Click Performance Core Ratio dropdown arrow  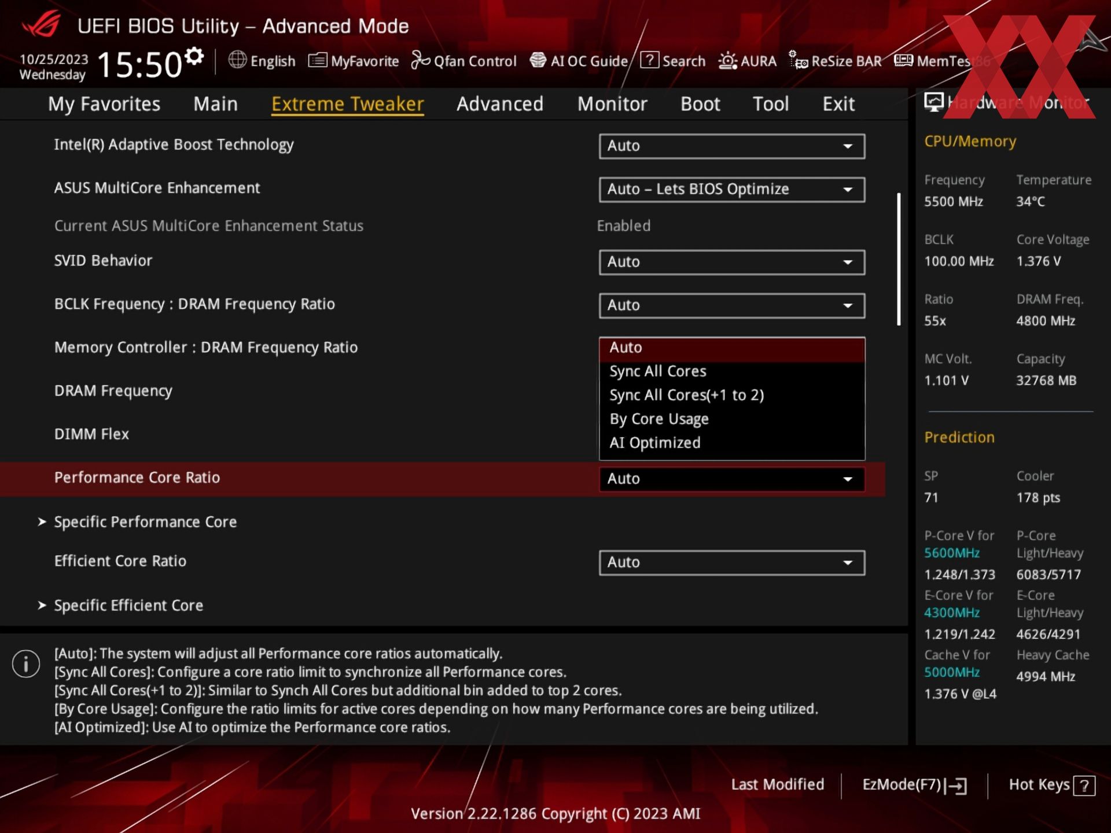point(848,479)
